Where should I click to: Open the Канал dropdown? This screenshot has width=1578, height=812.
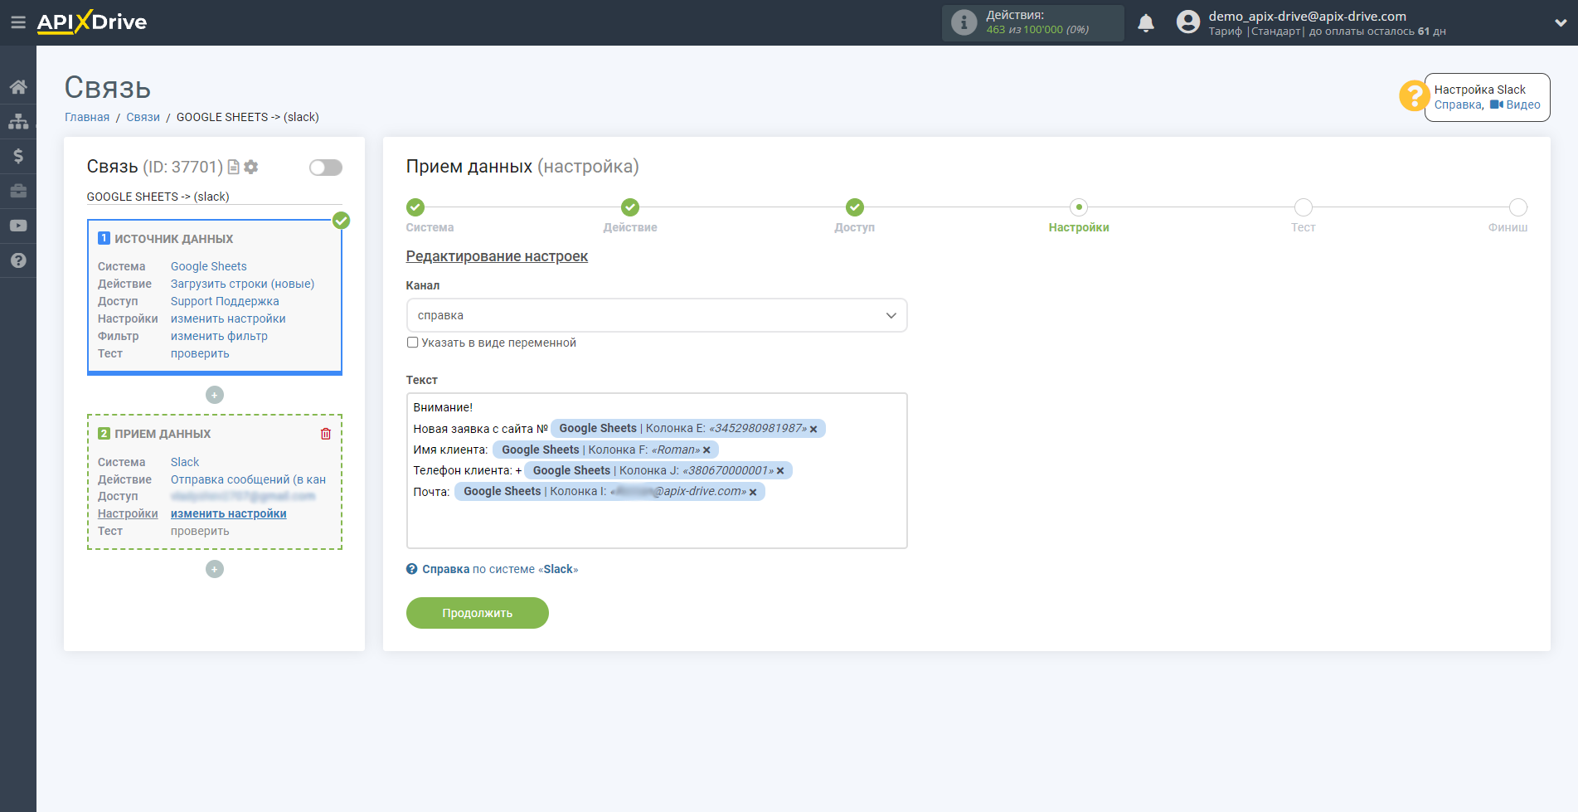tap(657, 315)
